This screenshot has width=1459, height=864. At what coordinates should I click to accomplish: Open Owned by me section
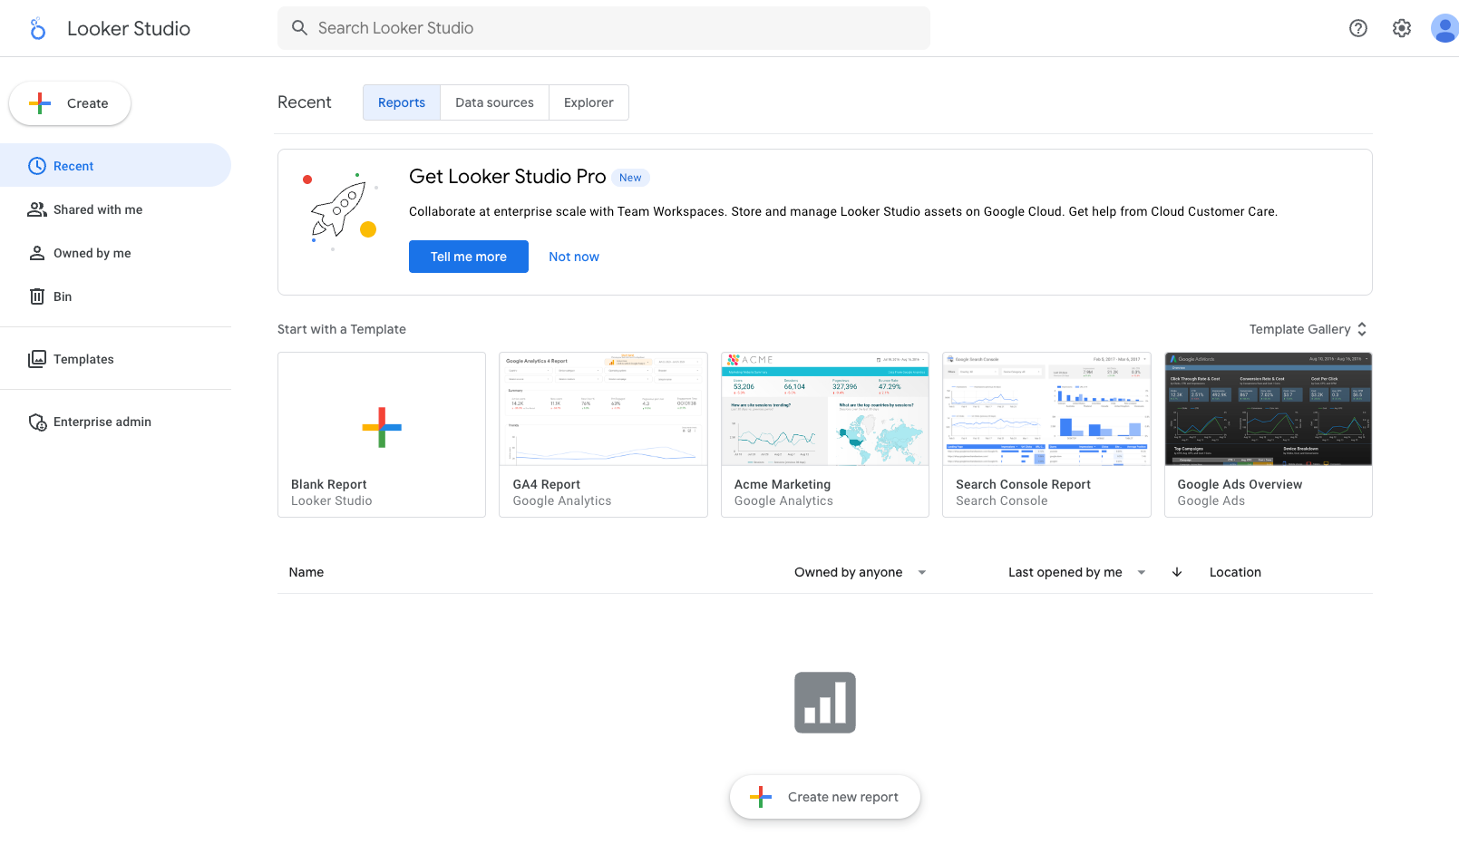115,253
